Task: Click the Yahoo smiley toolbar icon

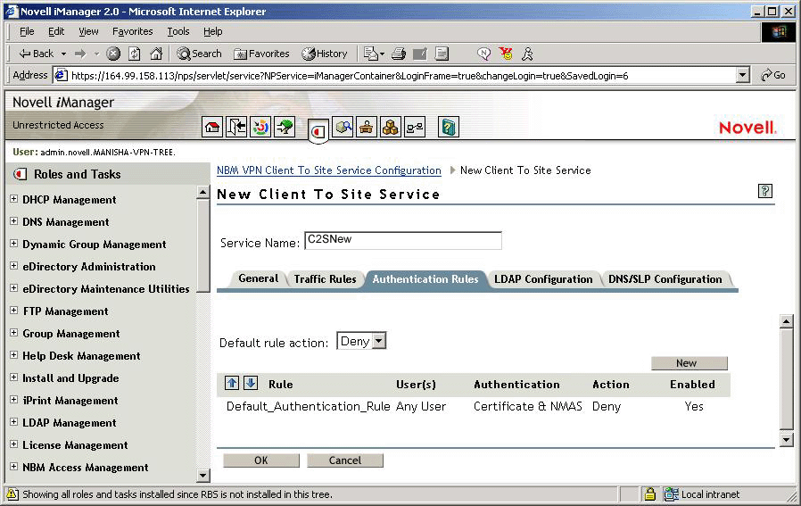Action: tap(506, 54)
